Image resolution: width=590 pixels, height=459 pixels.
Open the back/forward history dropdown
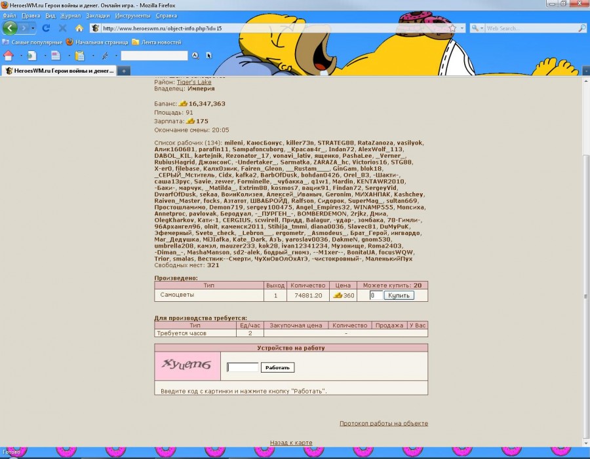pos(33,28)
